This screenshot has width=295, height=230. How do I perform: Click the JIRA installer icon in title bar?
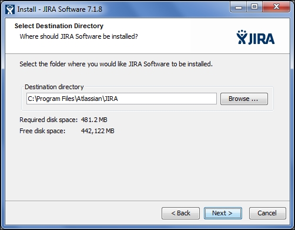point(10,9)
